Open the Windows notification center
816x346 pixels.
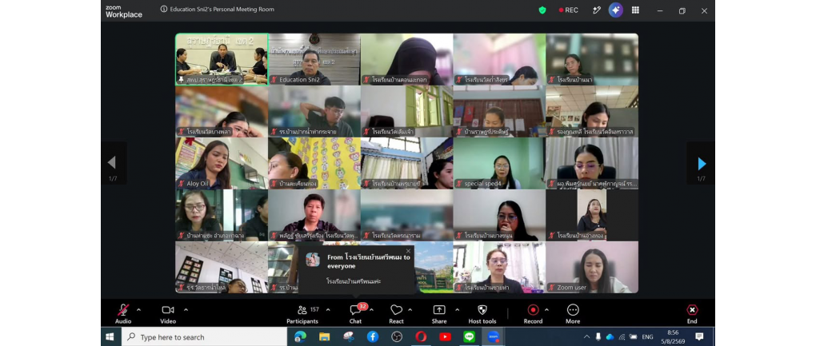point(699,336)
